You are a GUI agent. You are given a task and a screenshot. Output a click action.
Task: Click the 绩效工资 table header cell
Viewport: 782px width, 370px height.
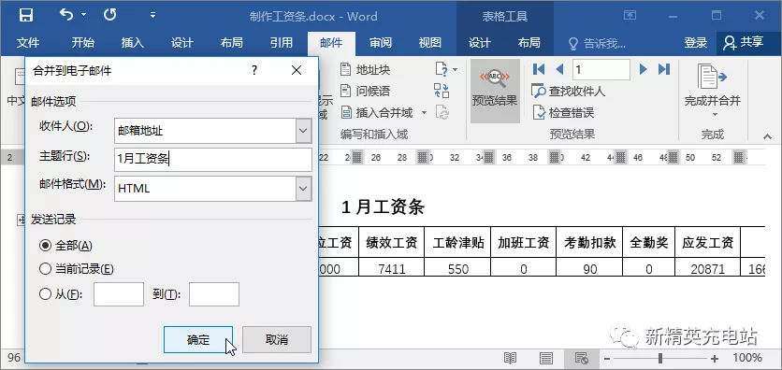(391, 243)
